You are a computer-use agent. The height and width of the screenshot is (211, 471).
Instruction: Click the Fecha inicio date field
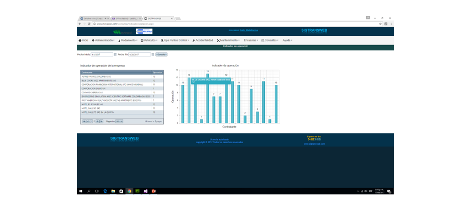pyautogui.click(x=102, y=54)
